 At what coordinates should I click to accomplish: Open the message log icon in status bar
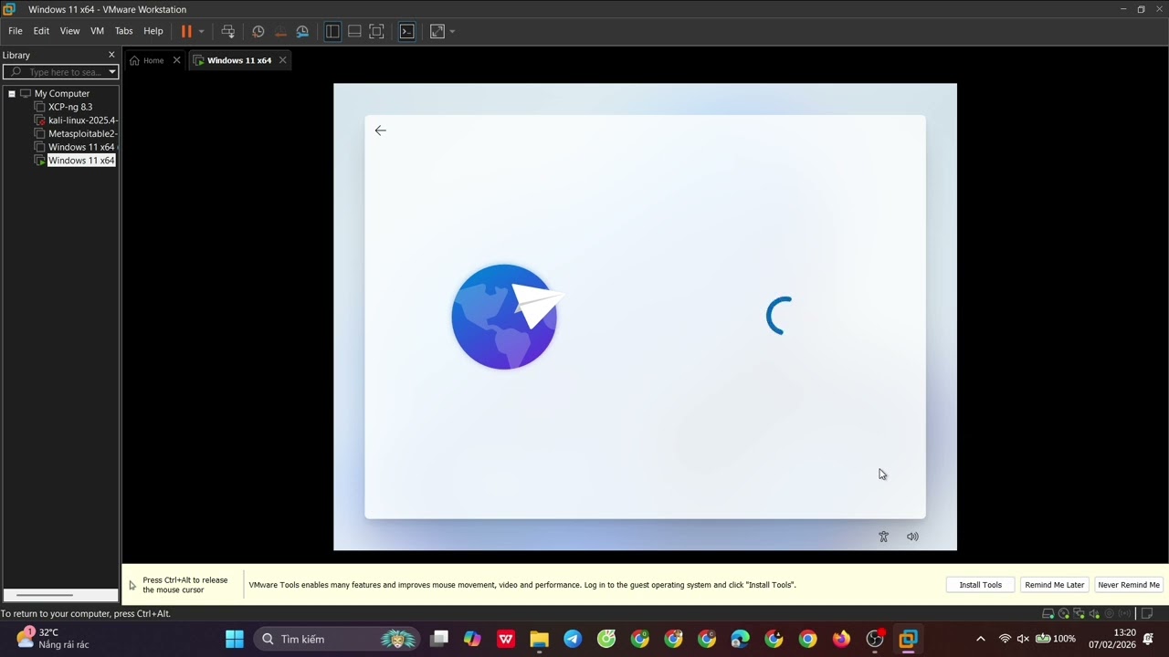tap(1147, 613)
